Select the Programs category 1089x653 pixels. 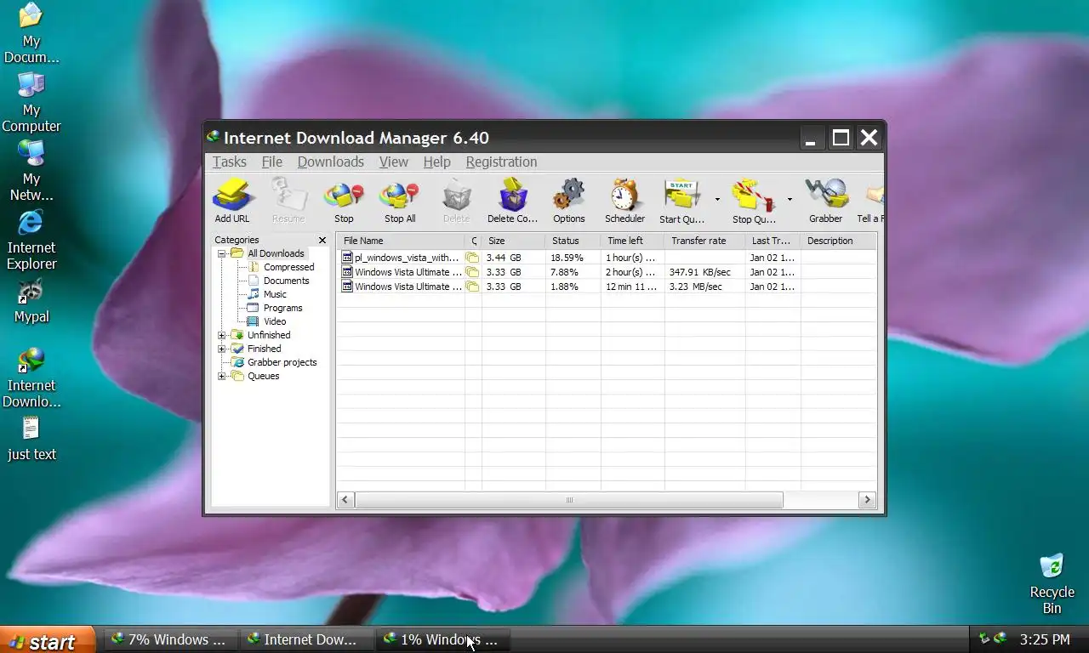pyautogui.click(x=282, y=308)
